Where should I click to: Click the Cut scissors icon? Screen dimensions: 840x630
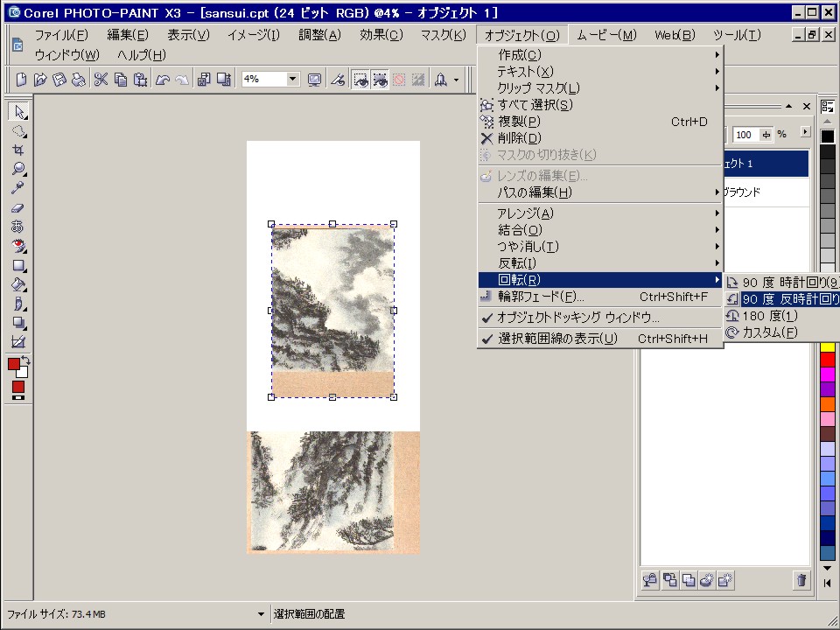(x=101, y=80)
